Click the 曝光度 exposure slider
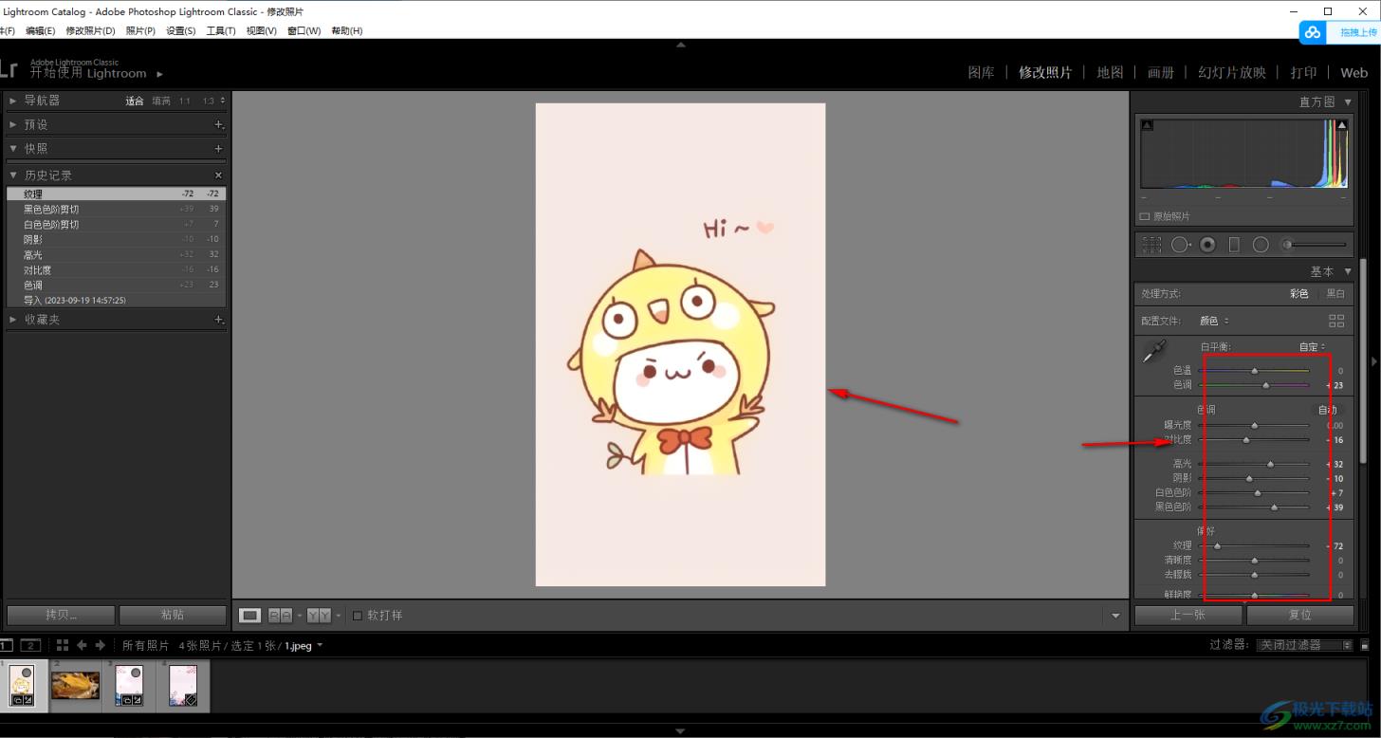The width and height of the screenshot is (1381, 738). (x=1254, y=426)
